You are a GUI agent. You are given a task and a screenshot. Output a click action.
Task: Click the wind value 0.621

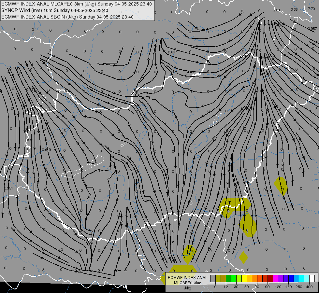click(x=31, y=90)
